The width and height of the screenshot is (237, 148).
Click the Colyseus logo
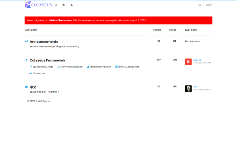[38, 5]
